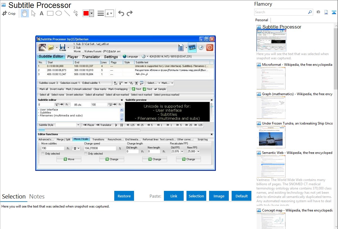The width and height of the screenshot is (338, 229).
Task: Switch to the Notes tab
Action: (37, 197)
